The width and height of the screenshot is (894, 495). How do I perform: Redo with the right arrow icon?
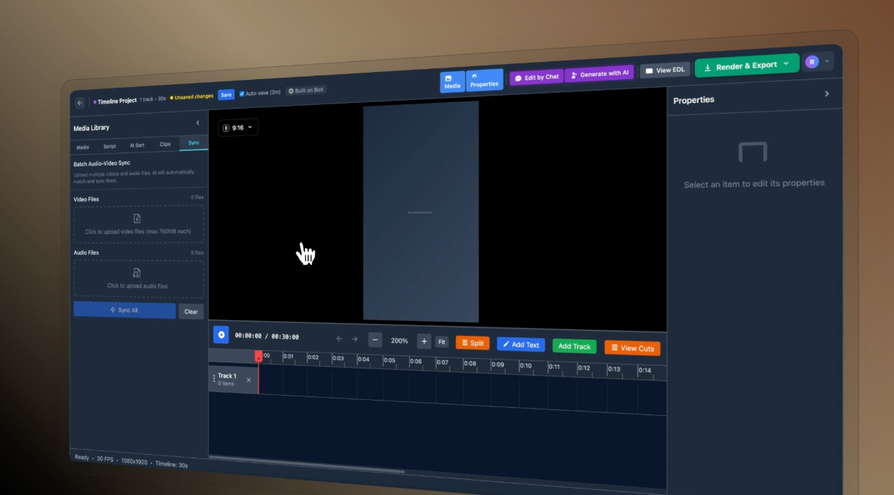pos(355,339)
